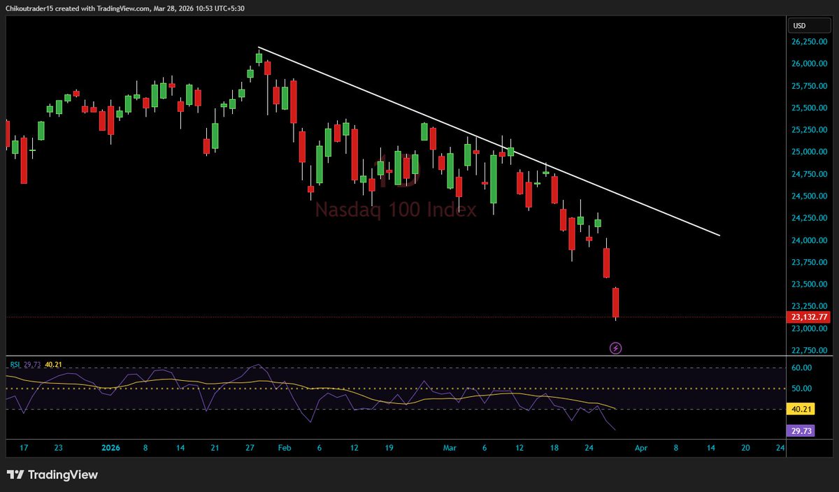This screenshot has width=839, height=492.
Task: Click the 25,750.00 price axis label
Action: tap(810, 86)
